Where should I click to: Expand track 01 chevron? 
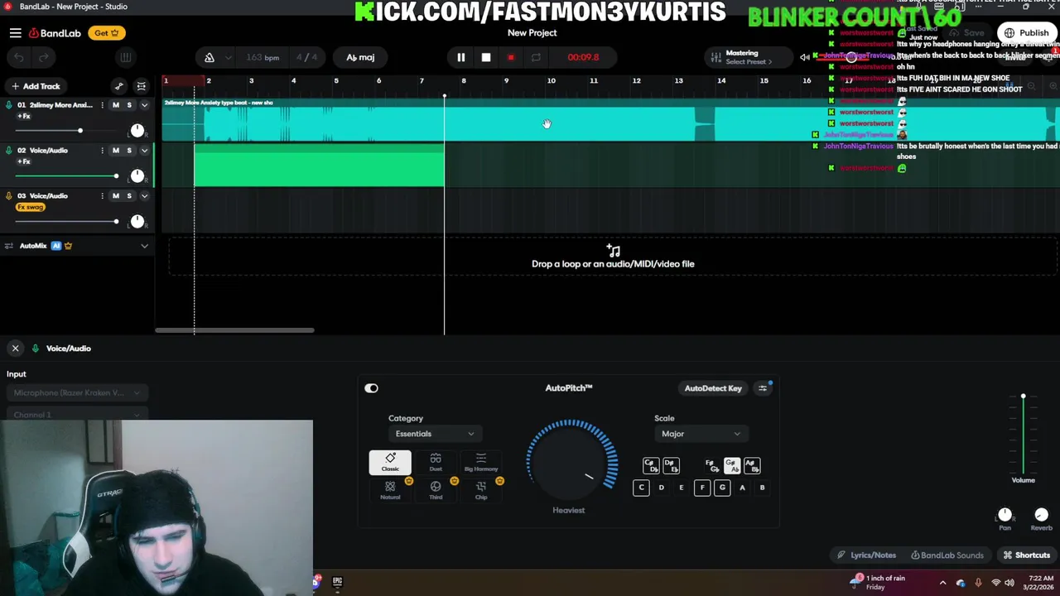[x=144, y=105]
